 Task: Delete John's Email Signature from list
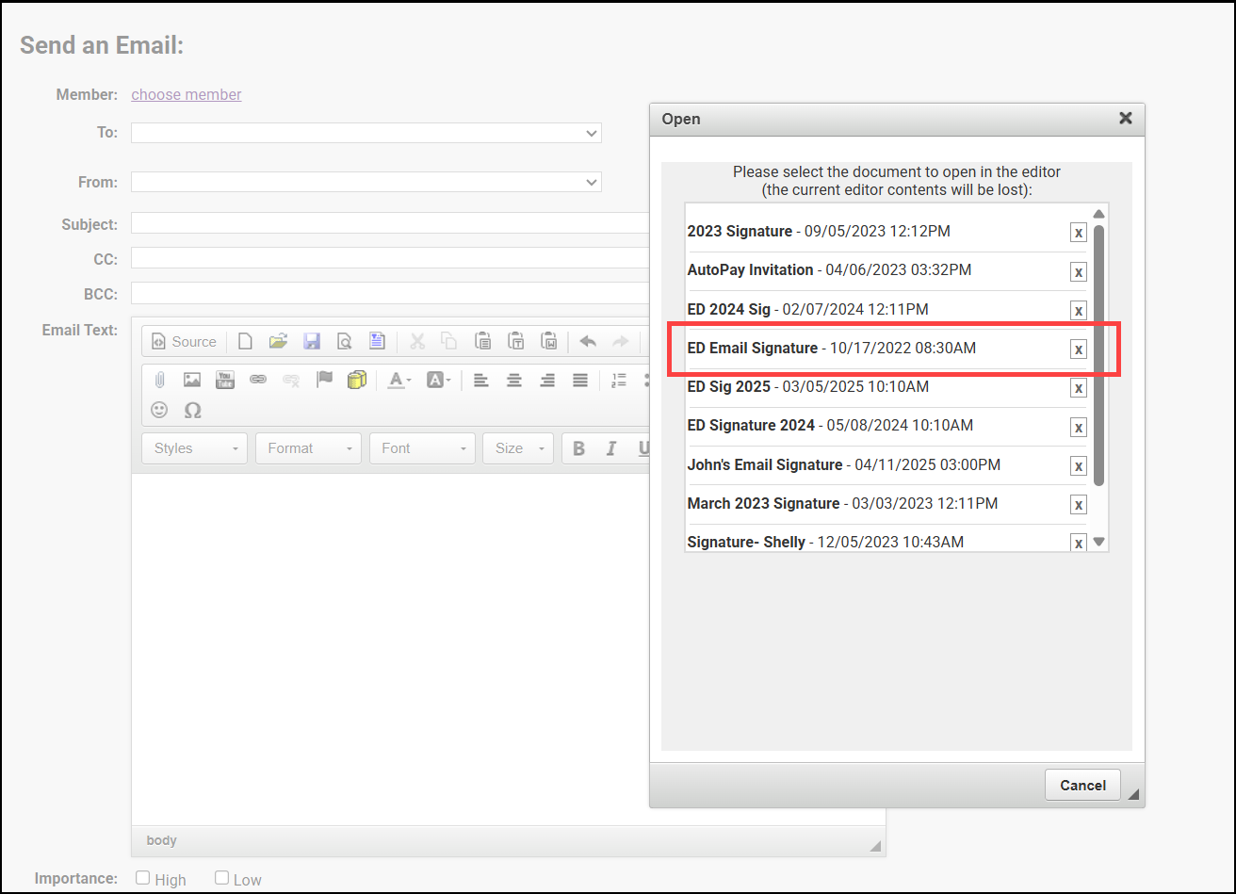(1078, 466)
